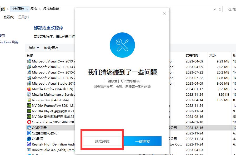Click the Mozilla Firefox icon in list
236x155 pixels.
click(29, 89)
